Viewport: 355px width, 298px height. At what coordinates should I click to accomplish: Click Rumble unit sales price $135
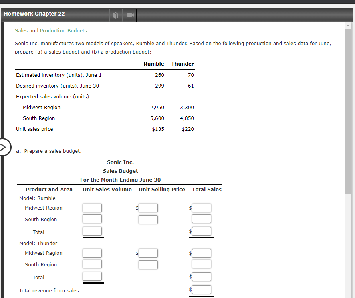point(158,129)
